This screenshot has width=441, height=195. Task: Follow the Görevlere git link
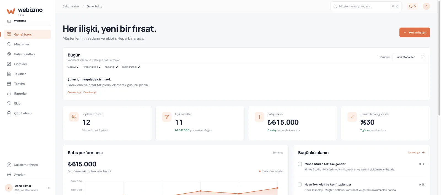tap(74, 92)
